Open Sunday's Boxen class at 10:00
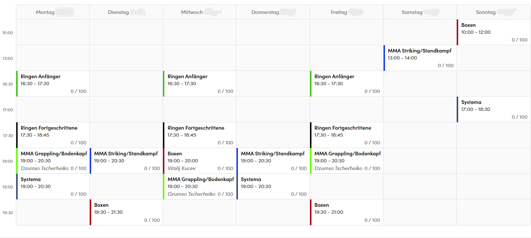Viewport: 531px width, 238px height. [x=493, y=32]
